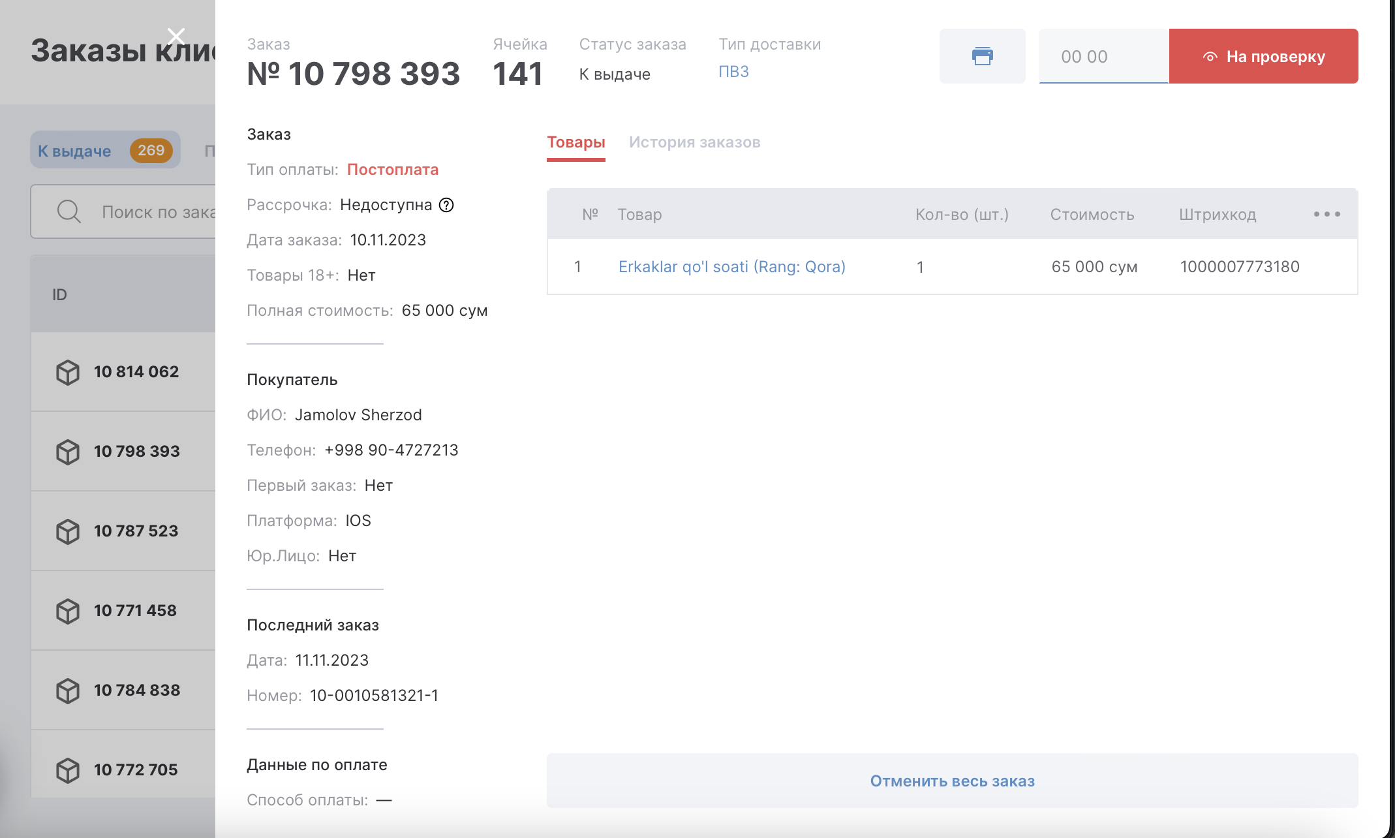Image resolution: width=1395 pixels, height=838 pixels.
Task: Switch to the История заказов tab
Action: (x=694, y=142)
